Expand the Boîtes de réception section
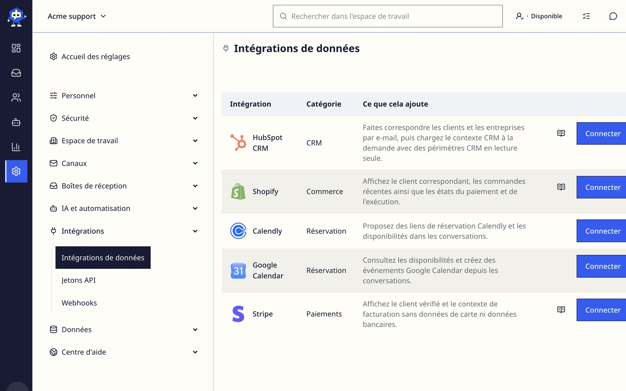The image size is (626, 391). pyautogui.click(x=123, y=186)
